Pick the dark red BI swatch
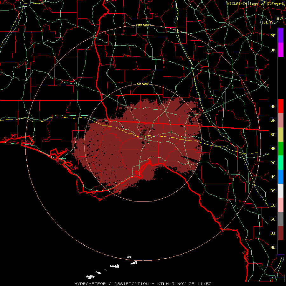Image resolution: width=286 pixels, height=286 pixels. 281,233
